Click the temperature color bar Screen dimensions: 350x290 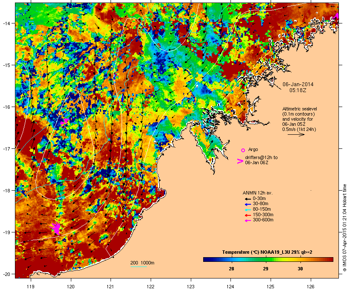coord(268,259)
